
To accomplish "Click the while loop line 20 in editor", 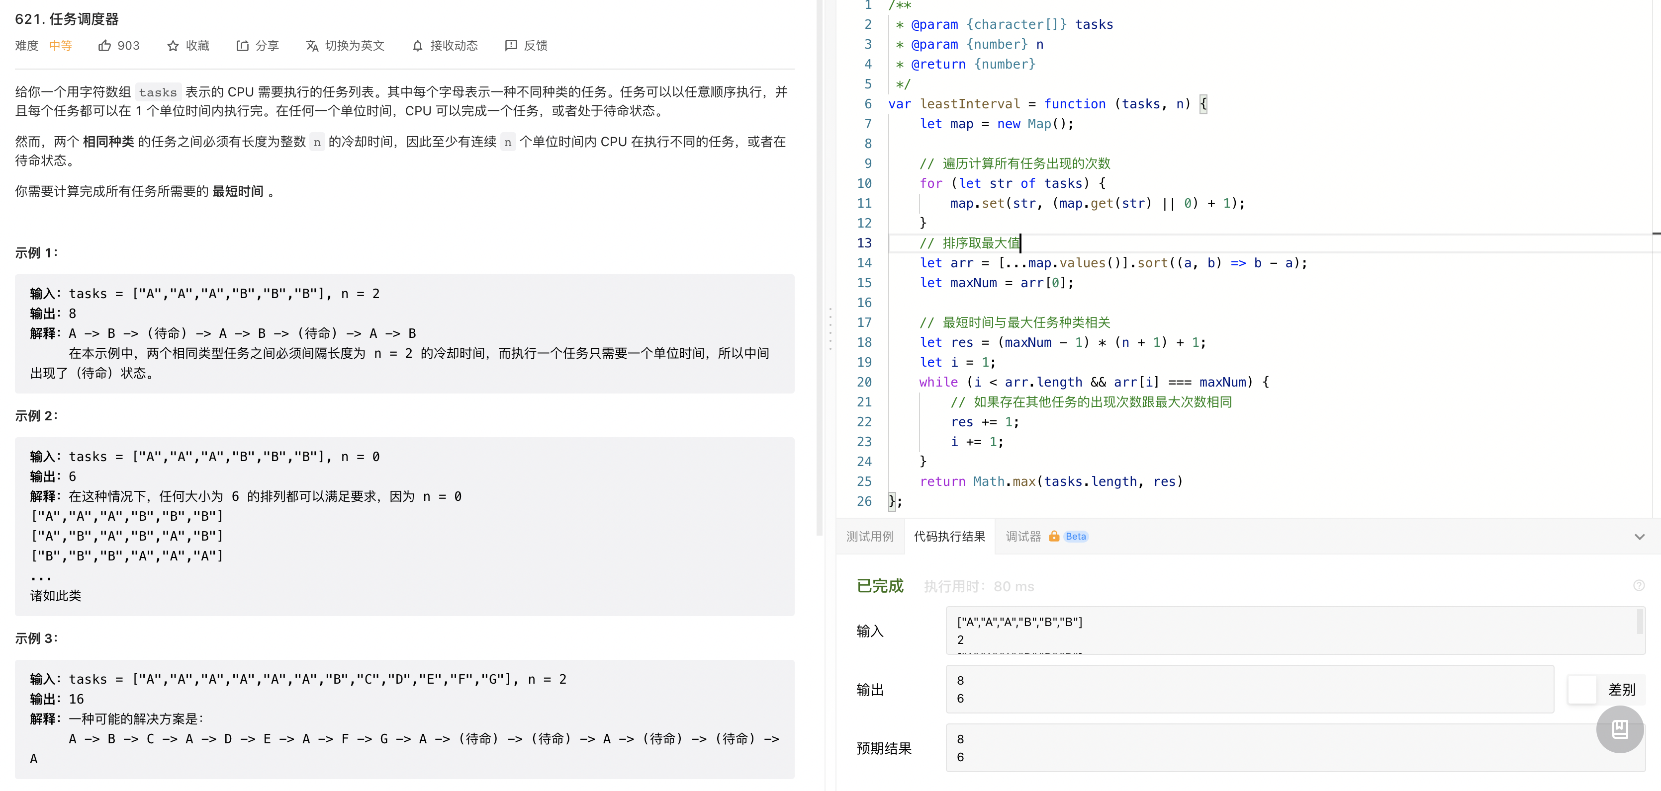I will [1094, 382].
